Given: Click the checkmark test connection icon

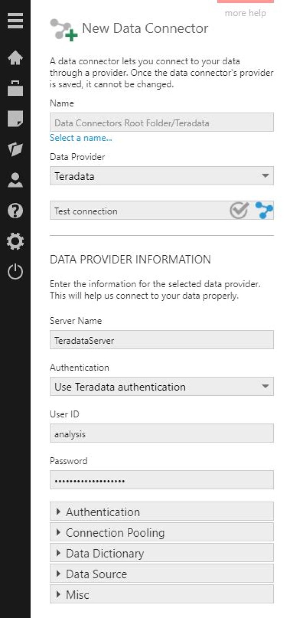Looking at the screenshot, I should [239, 210].
